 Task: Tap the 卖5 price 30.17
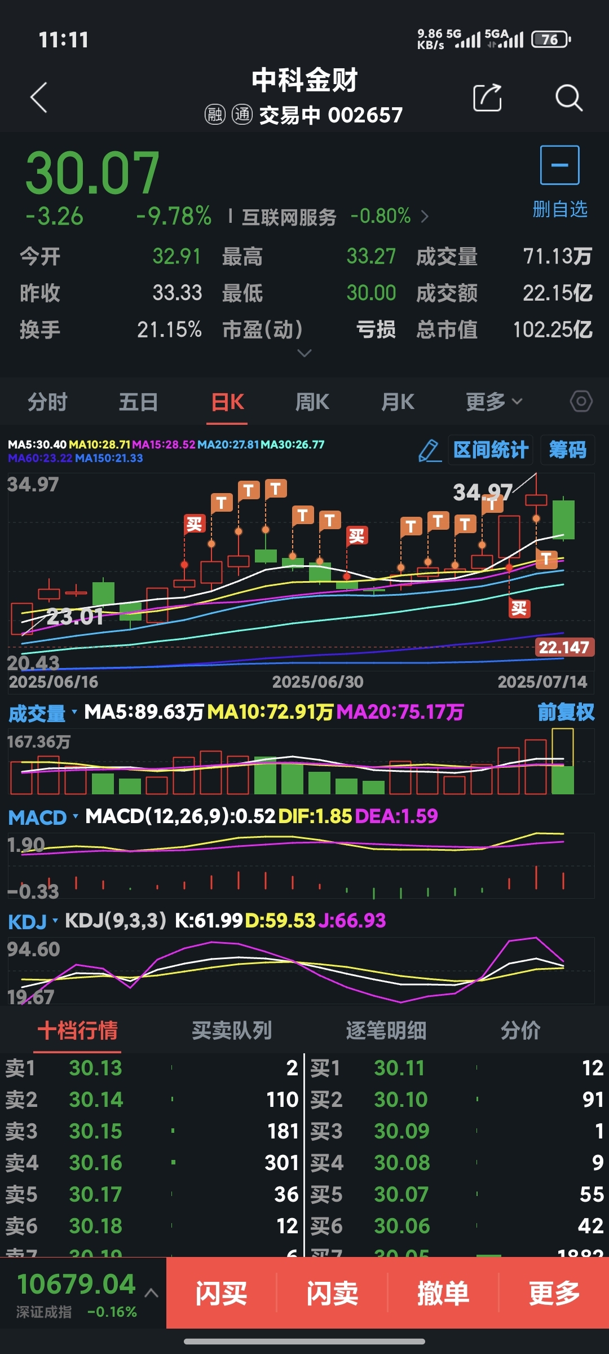coord(95,1194)
